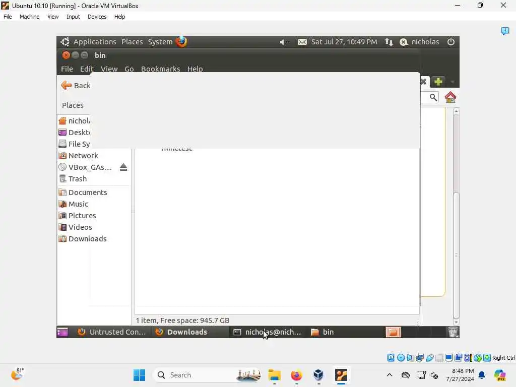516x387 pixels.
Task: Click the Windows taskbar Search box
Action: tap(207, 375)
